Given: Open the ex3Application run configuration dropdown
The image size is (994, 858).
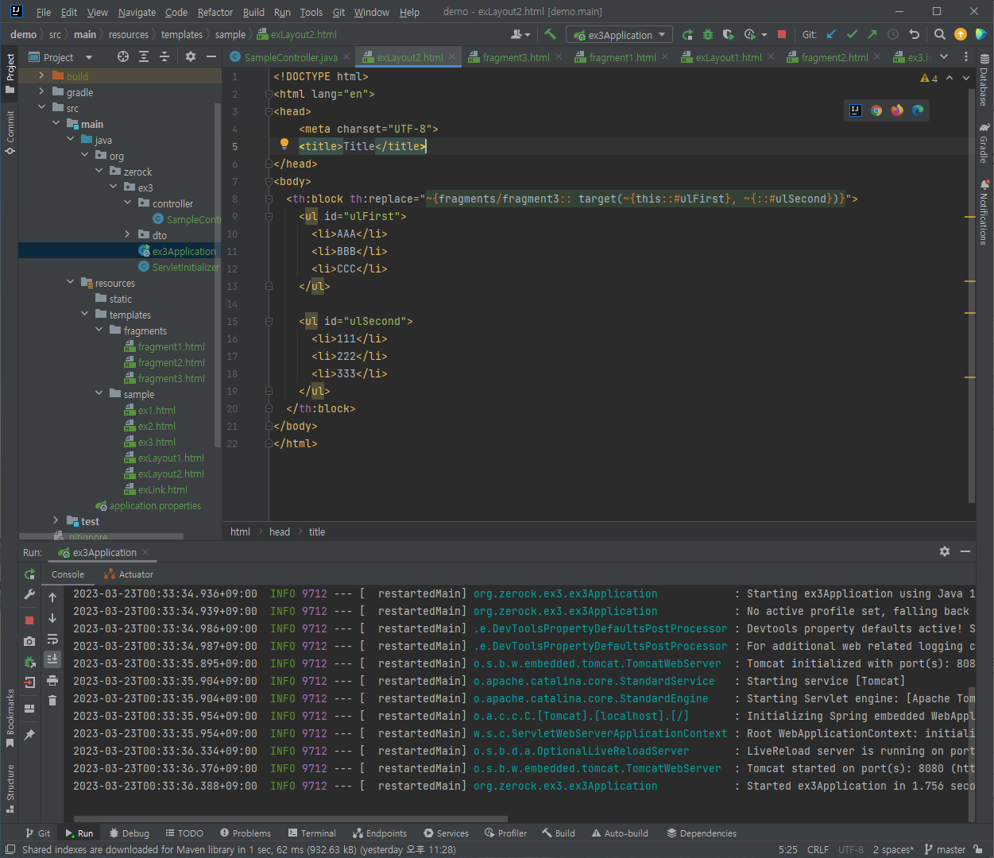Looking at the screenshot, I should (619, 35).
